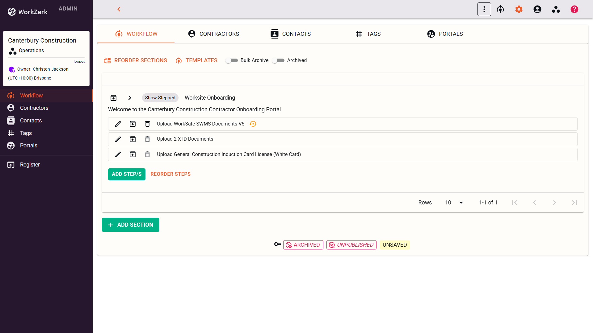Image resolution: width=593 pixels, height=333 pixels.
Task: Open the top bar vertical dots menu
Action: tap(484, 9)
